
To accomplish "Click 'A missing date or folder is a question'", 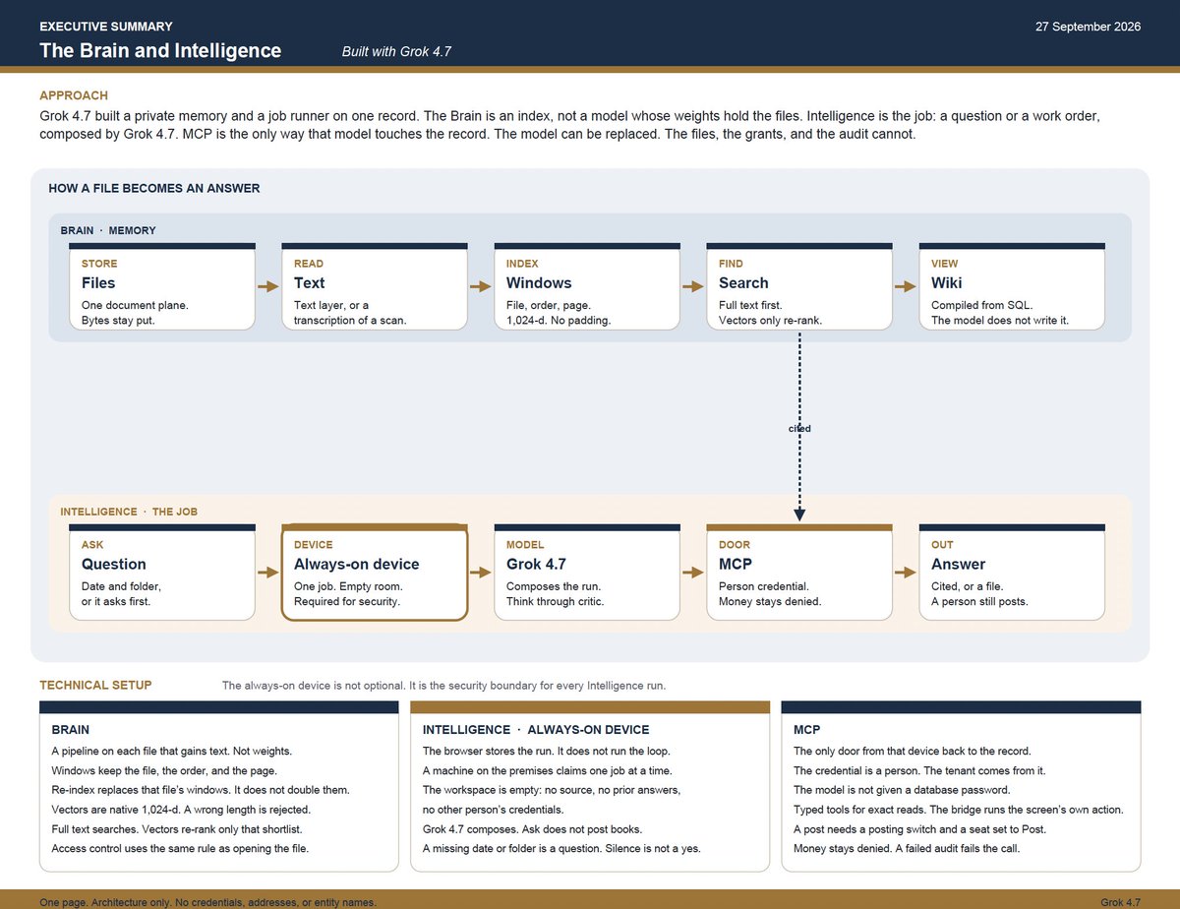I will (561, 848).
